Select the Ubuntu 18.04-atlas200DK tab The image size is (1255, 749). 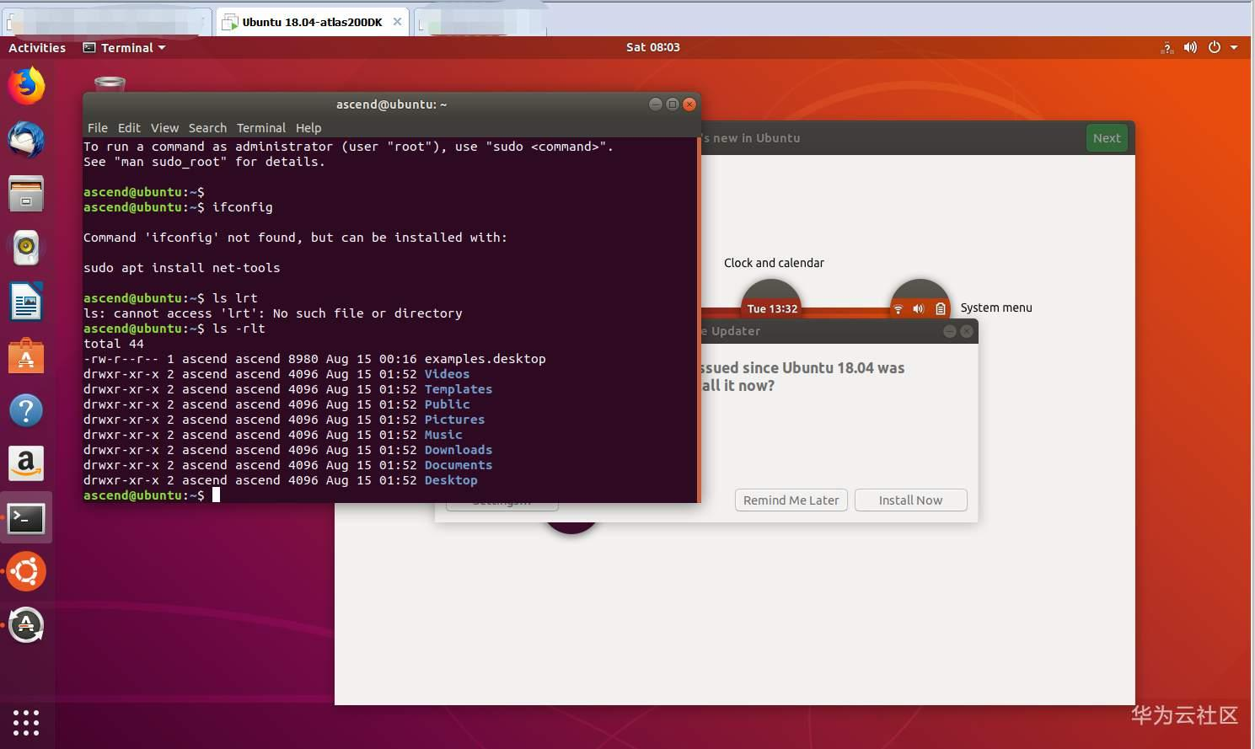point(312,23)
